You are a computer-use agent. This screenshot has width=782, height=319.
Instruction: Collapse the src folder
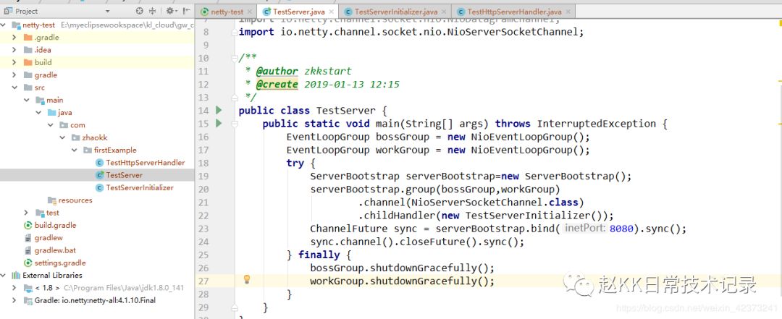tap(14, 88)
